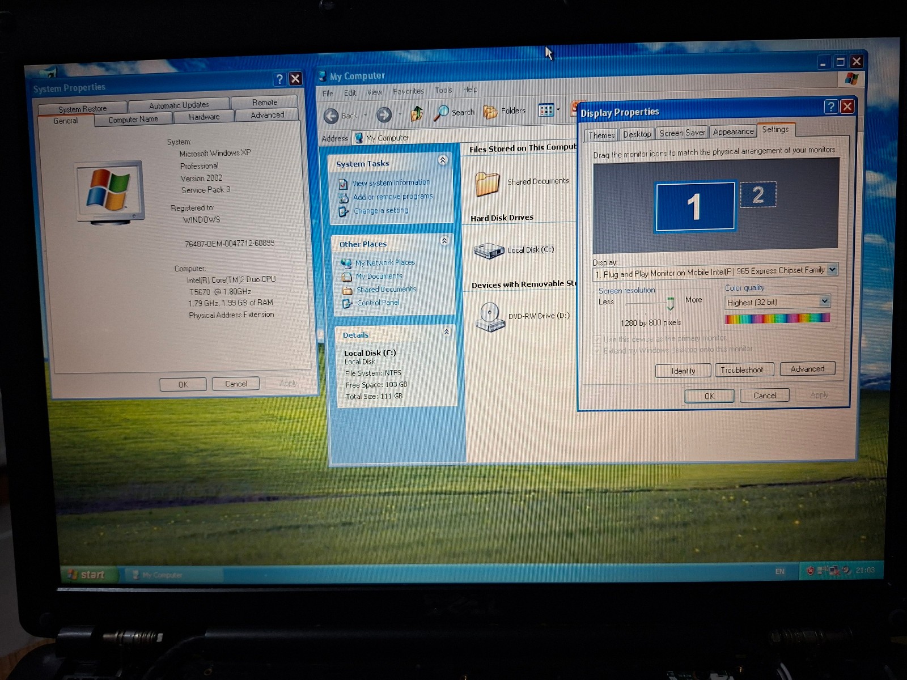Click the My Computer taskbar button

[x=173, y=575]
